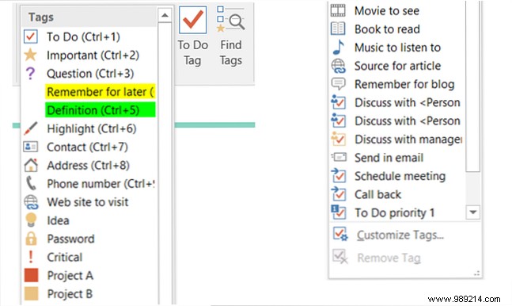Select the Project B tag label
The width and height of the screenshot is (512, 306).
[x=70, y=294]
